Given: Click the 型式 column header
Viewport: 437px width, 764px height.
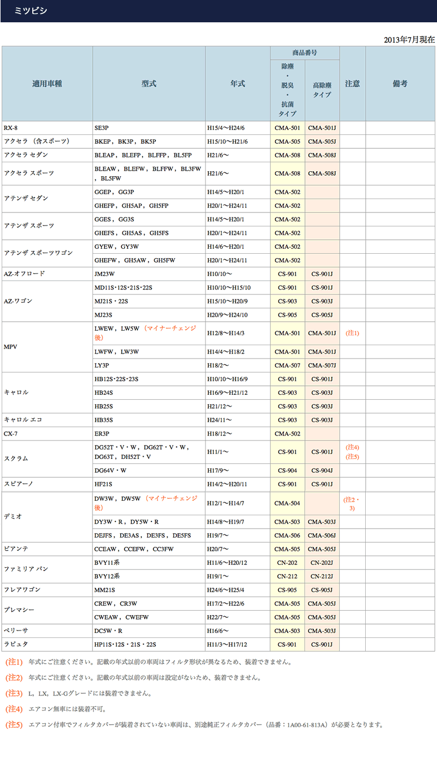Looking at the screenshot, I should point(149,84).
